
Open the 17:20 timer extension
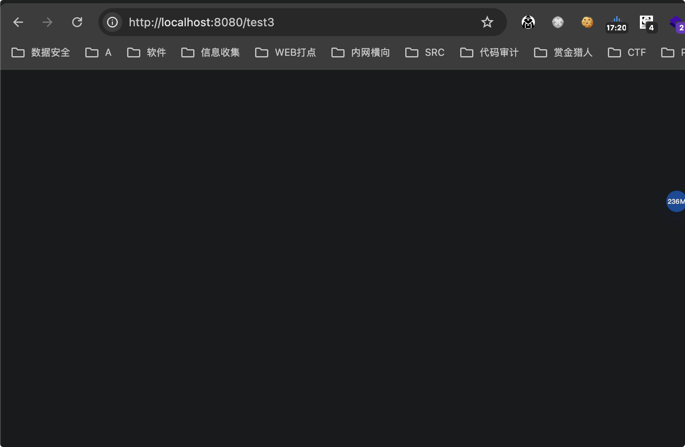click(x=616, y=24)
